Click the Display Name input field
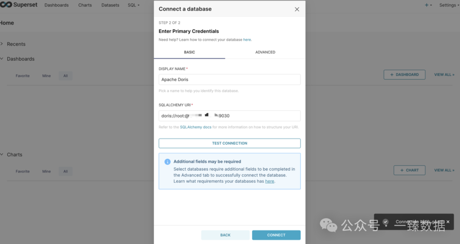 (230, 80)
